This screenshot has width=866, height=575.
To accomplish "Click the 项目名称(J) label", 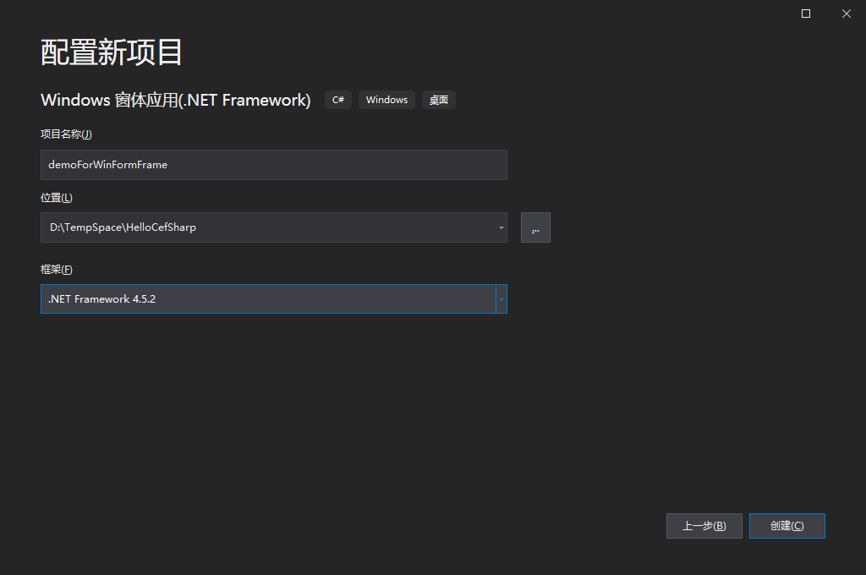I will [x=66, y=134].
